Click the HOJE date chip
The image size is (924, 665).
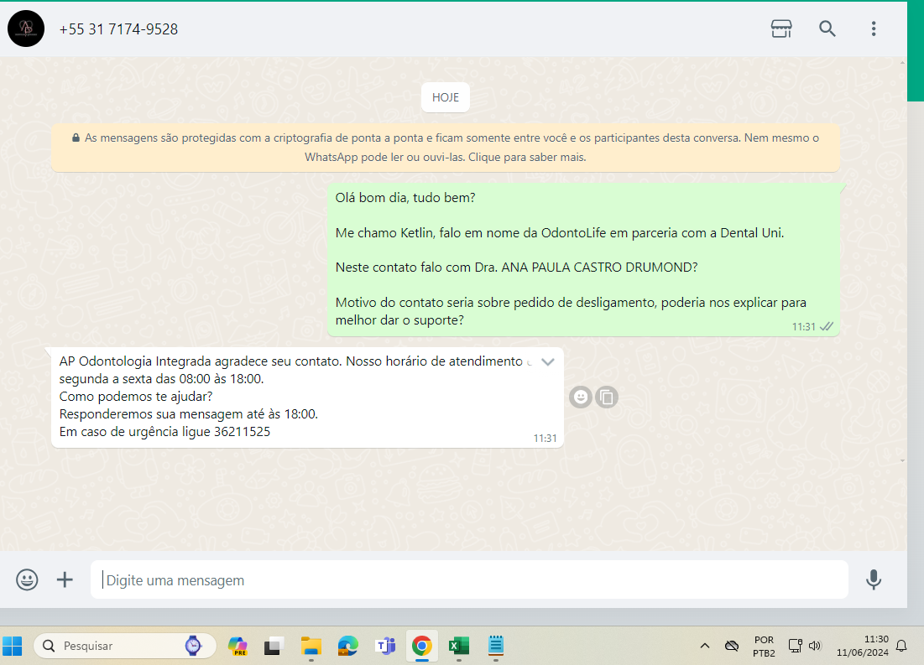click(446, 98)
